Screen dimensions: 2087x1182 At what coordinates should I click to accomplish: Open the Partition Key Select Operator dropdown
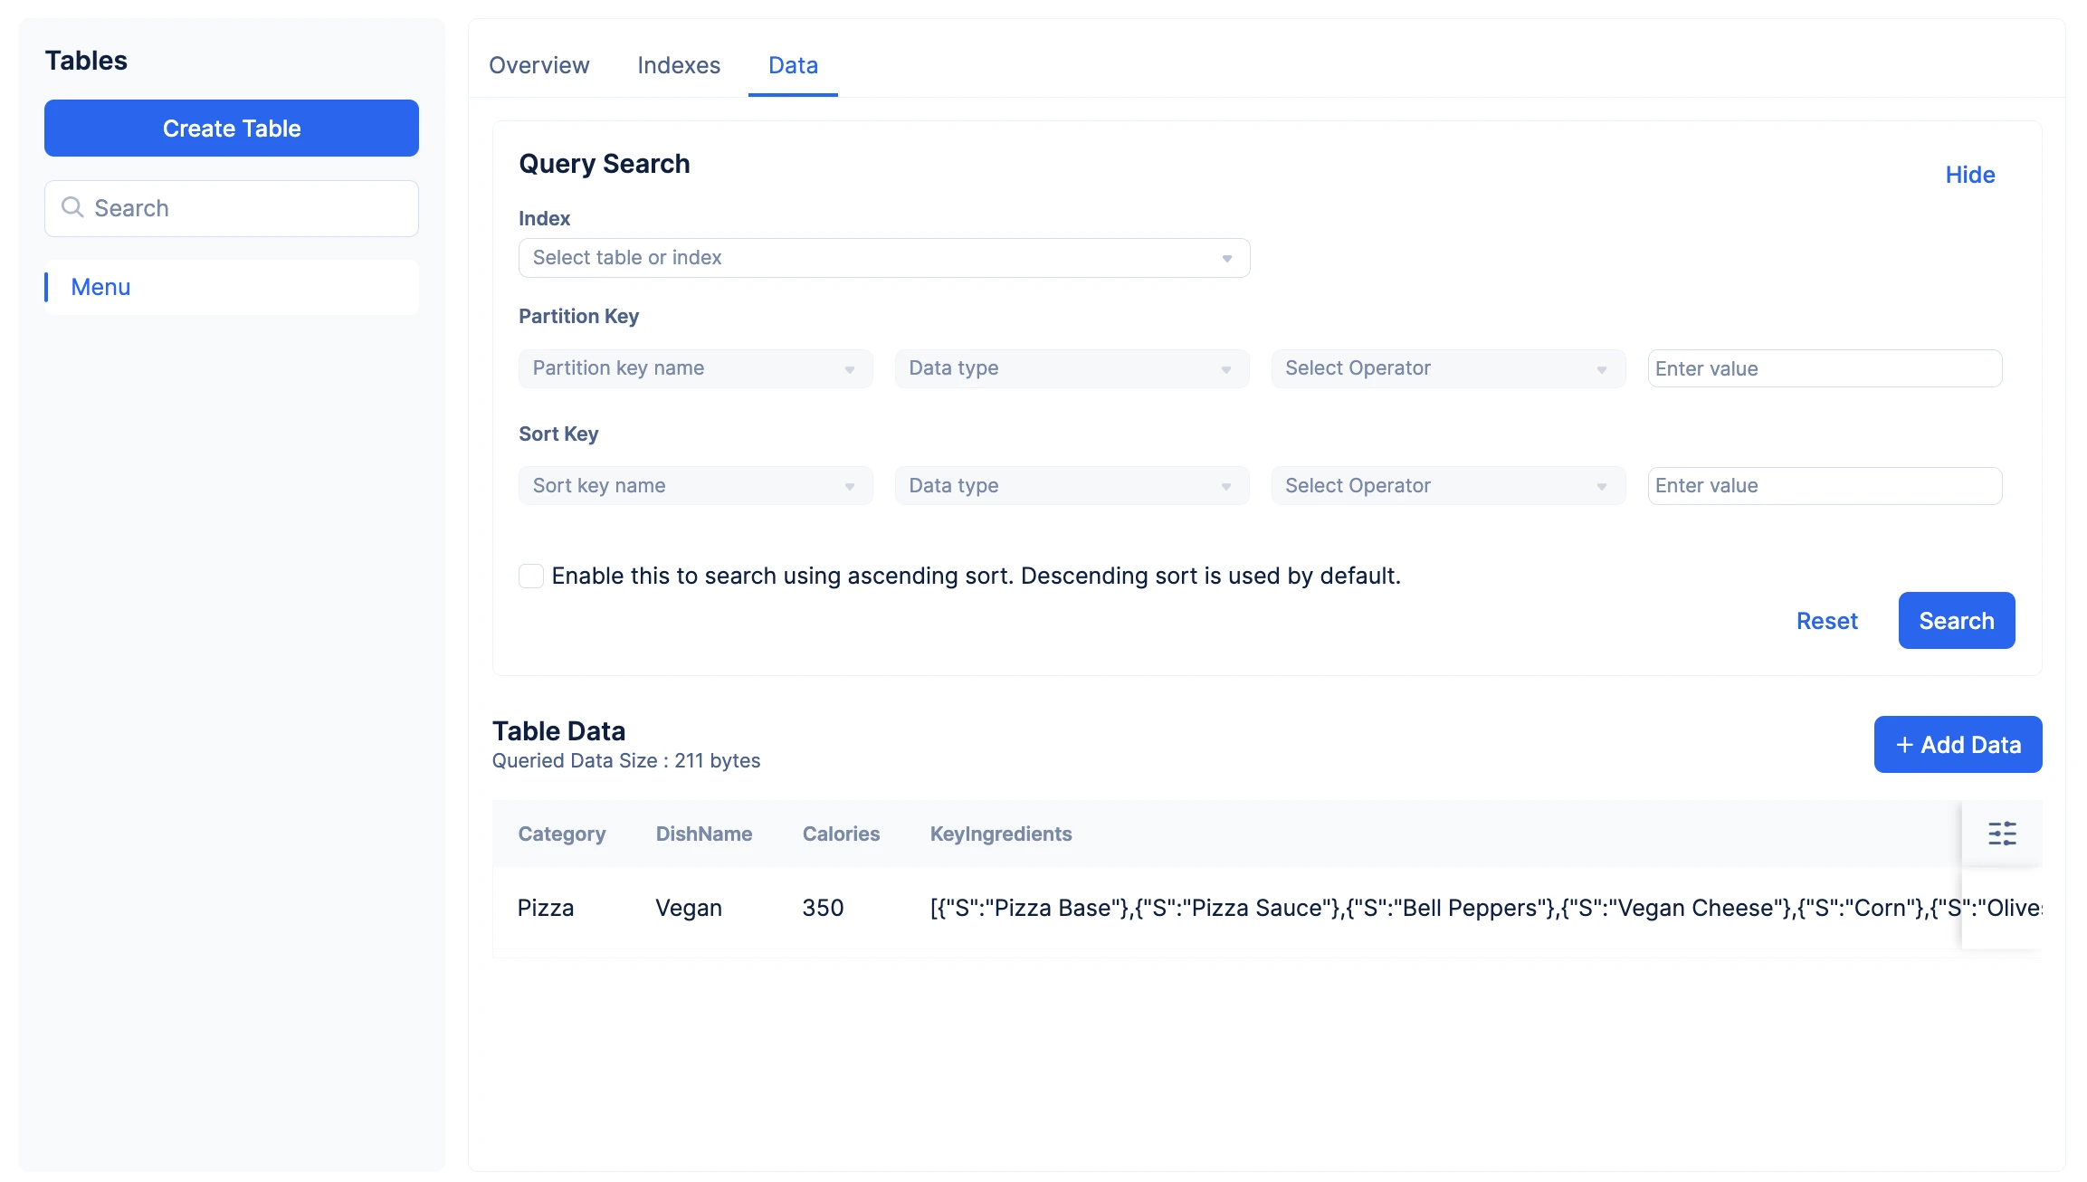(x=1448, y=368)
